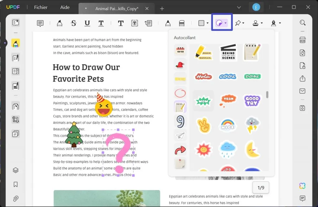
Task: Open the Crop pages tool in sidebar
Action: point(16,120)
